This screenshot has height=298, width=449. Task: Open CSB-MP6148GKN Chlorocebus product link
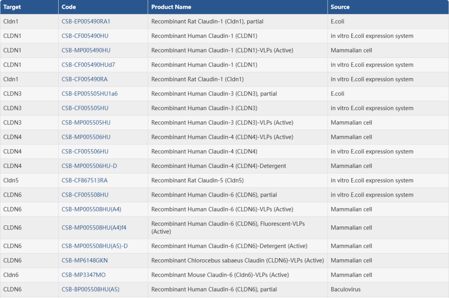coord(84,261)
